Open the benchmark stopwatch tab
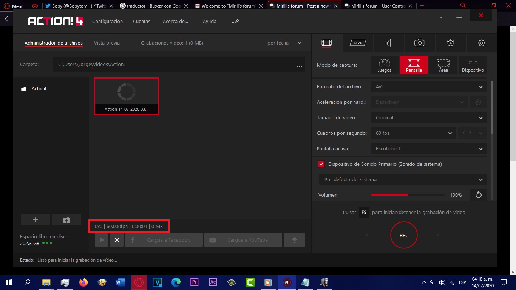Viewport: 516px width, 290px height. coord(450,43)
